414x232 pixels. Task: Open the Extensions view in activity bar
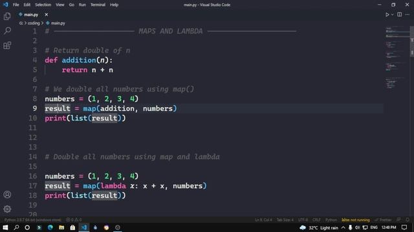tap(7, 45)
